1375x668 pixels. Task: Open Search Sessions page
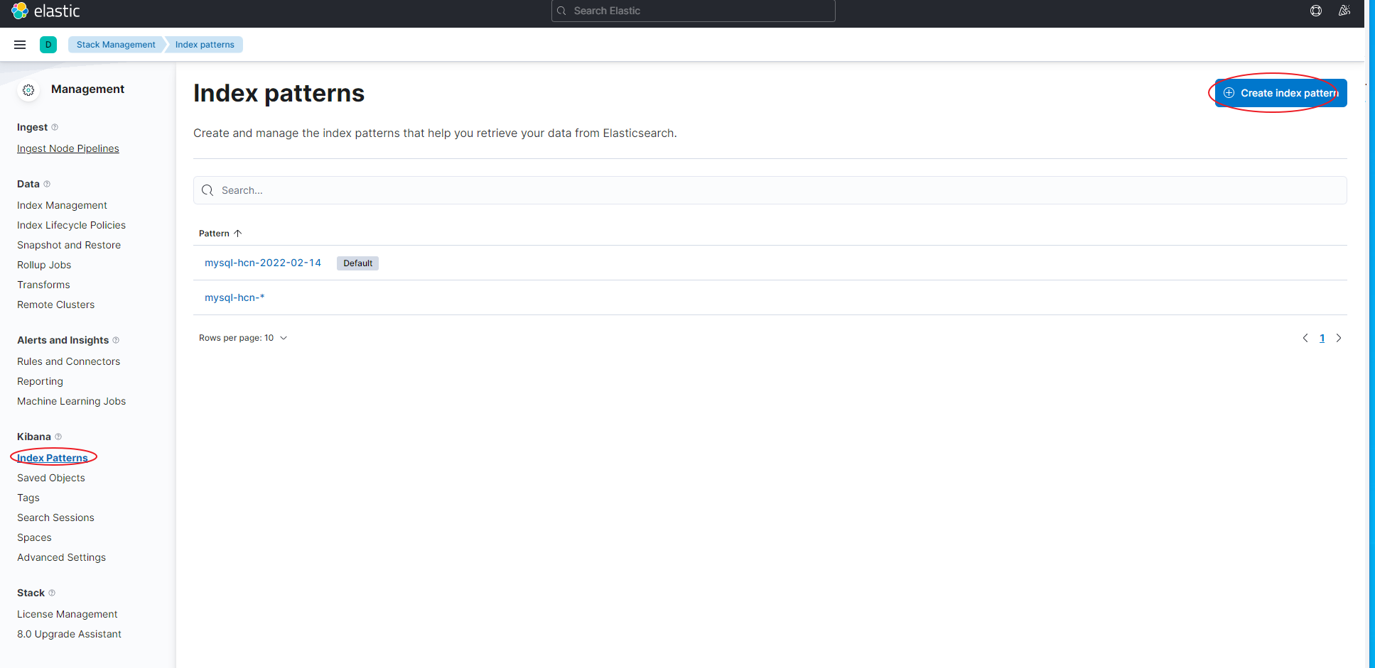55,518
